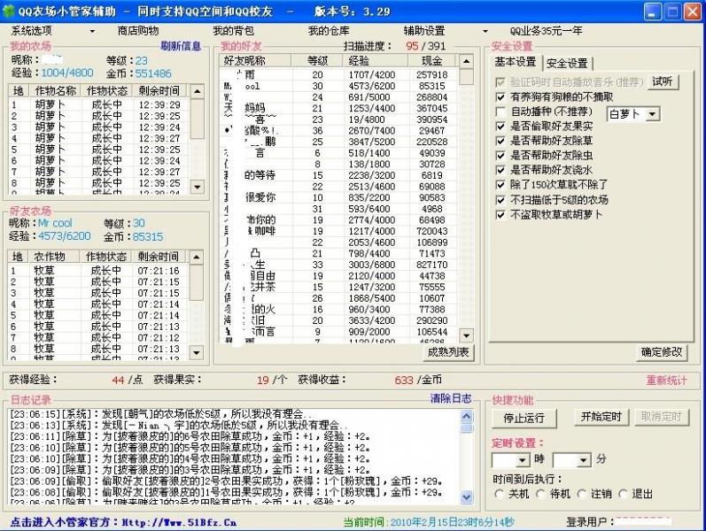Toggle 除了150次草就不除了 checkbox
706x531 pixels.
[500, 184]
